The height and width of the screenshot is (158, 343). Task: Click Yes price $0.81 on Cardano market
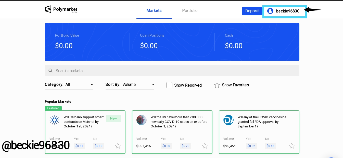click(x=80, y=146)
